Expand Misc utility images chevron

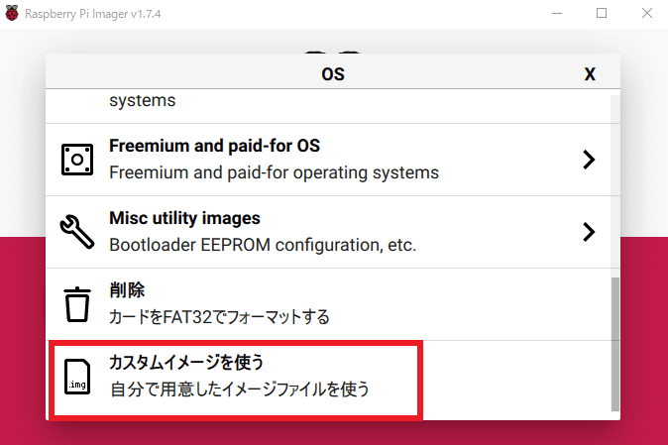(589, 232)
